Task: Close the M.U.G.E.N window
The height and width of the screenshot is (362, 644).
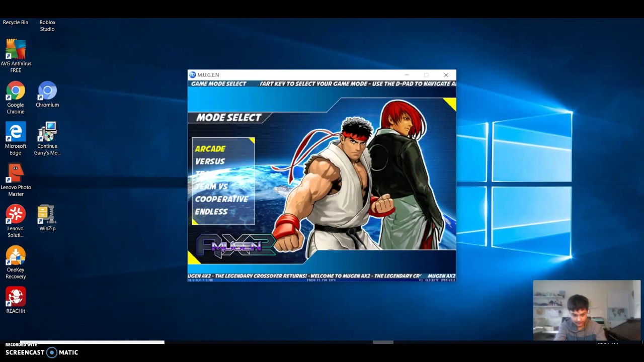Action: point(446,75)
